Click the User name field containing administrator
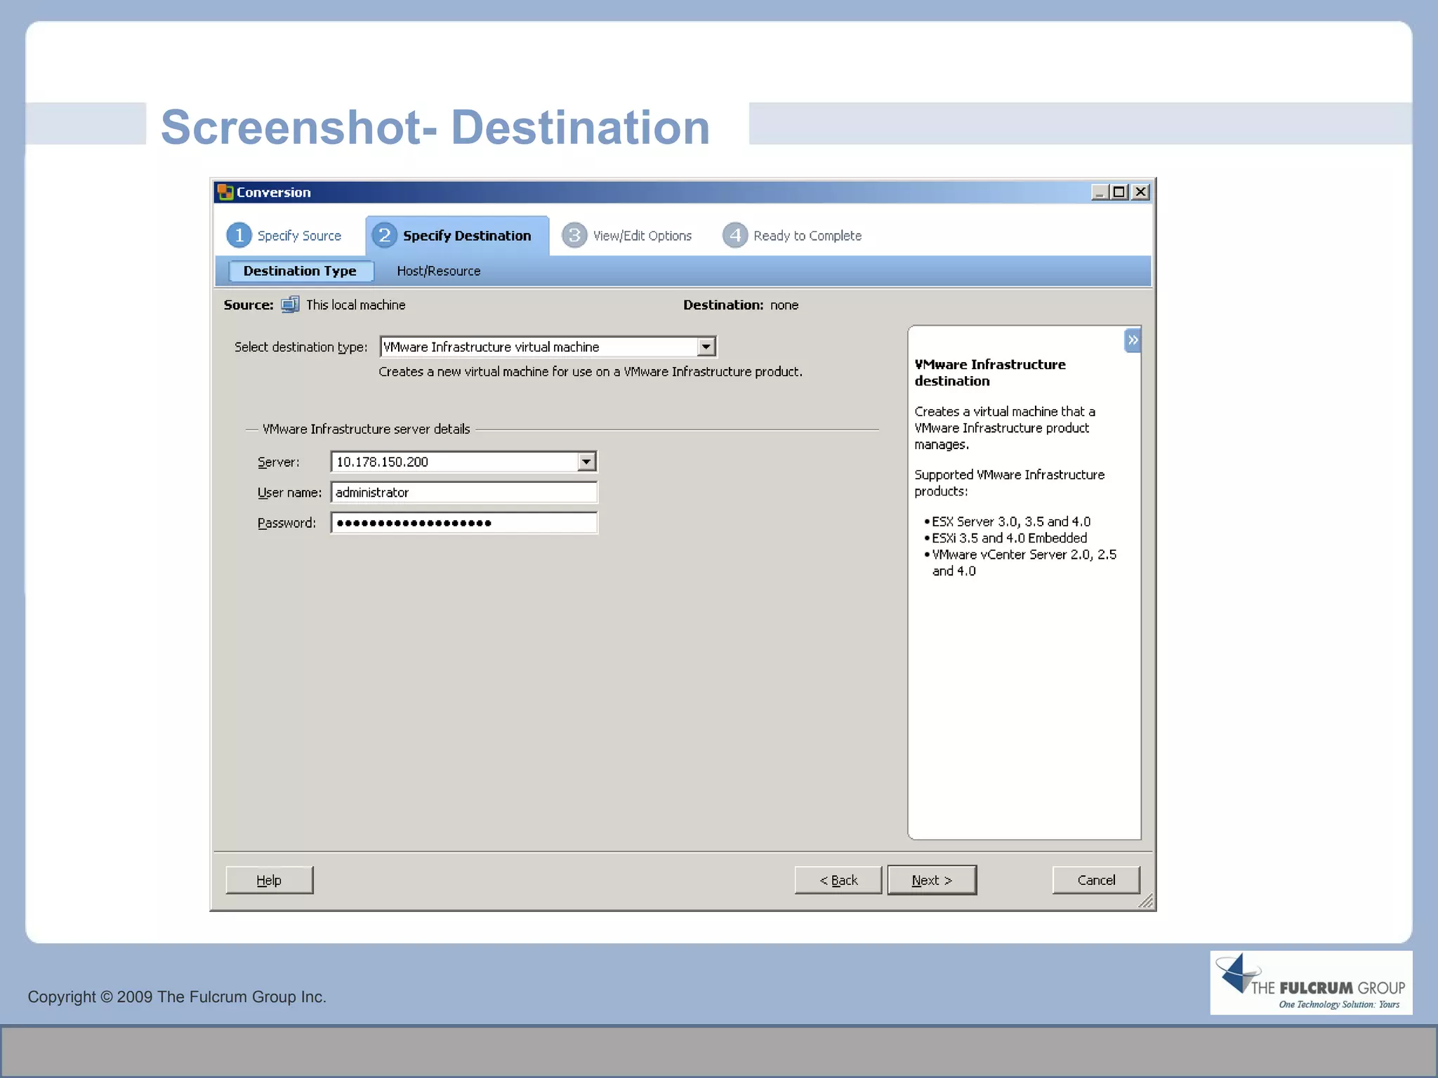Screen dimensions: 1438x1078 (463, 493)
